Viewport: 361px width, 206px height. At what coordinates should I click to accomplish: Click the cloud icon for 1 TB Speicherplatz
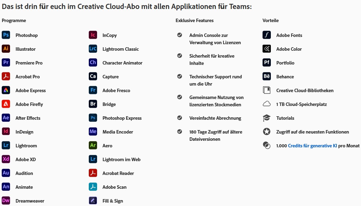tap(267, 104)
